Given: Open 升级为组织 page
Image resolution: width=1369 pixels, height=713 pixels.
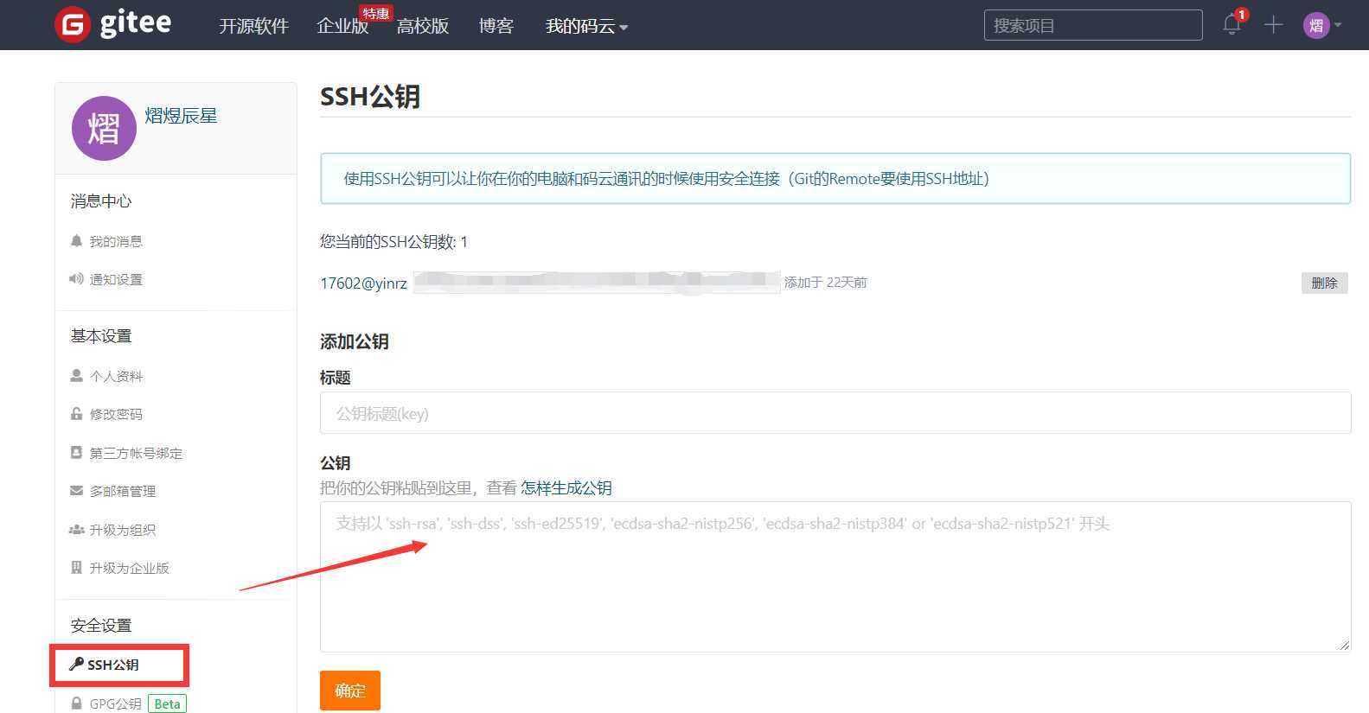Looking at the screenshot, I should (x=123, y=530).
